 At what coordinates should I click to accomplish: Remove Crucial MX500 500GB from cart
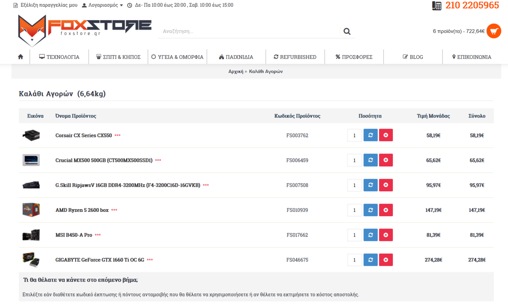tap(386, 160)
